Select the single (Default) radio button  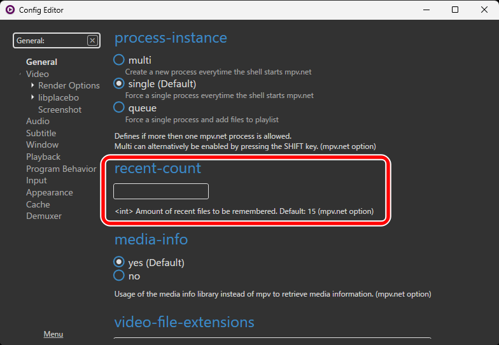coord(118,83)
